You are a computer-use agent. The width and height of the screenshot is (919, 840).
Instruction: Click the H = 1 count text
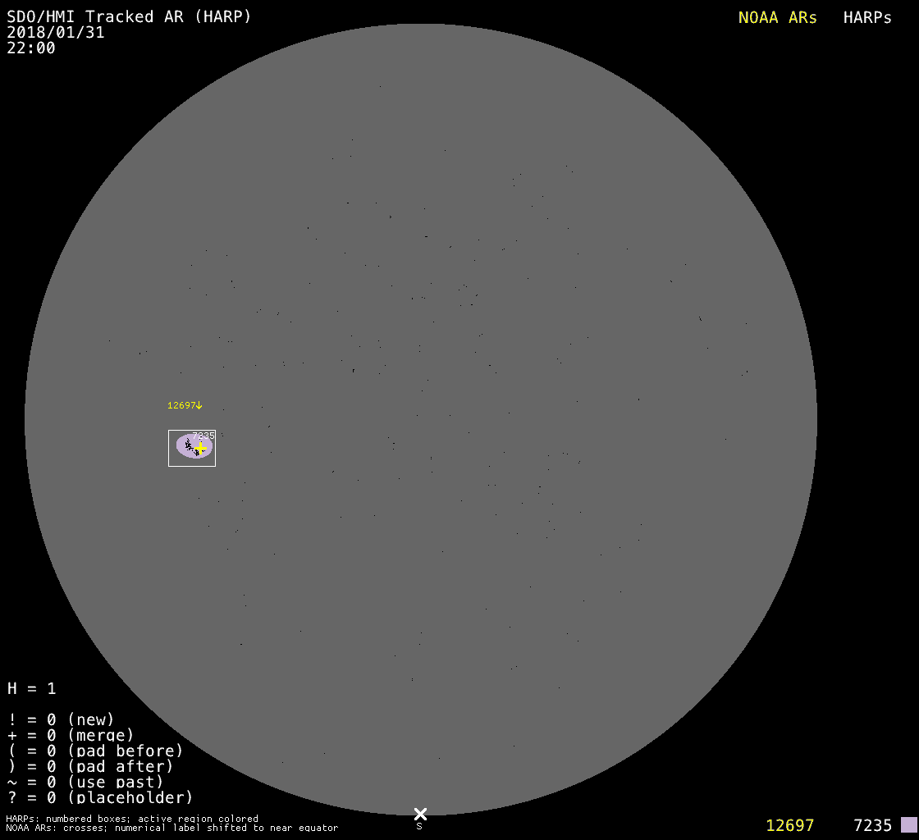pos(32,688)
